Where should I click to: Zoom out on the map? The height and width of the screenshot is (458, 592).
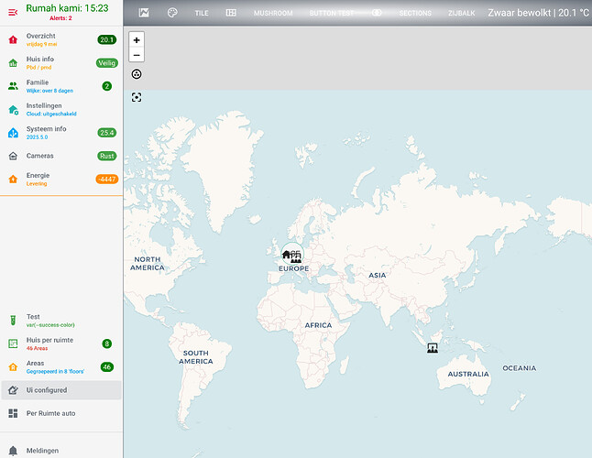137,55
